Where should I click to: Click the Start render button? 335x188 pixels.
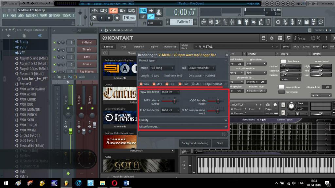(x=220, y=143)
